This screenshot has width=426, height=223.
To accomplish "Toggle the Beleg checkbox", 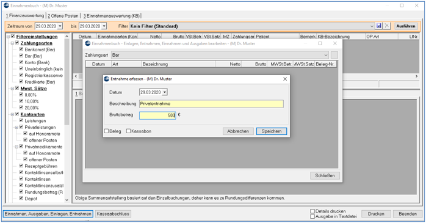I will pyautogui.click(x=106, y=131).
